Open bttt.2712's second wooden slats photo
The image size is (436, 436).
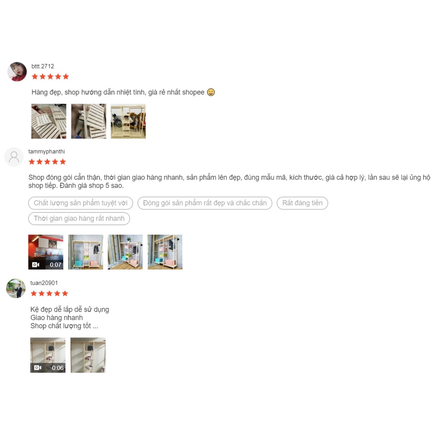[89, 121]
